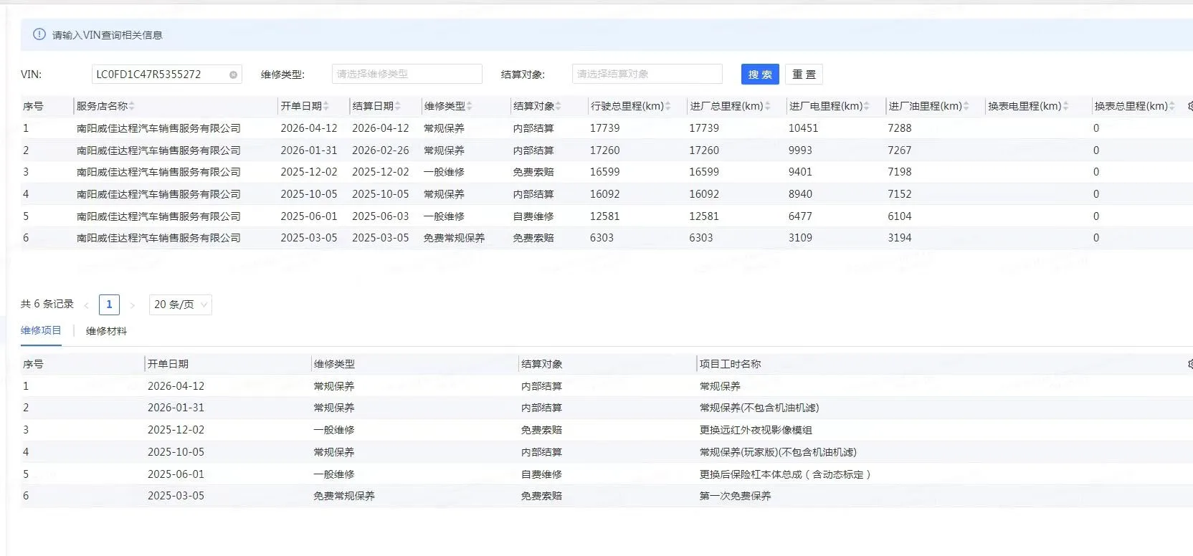This screenshot has width=1193, height=556.
Task: Focus the VIN input field
Action: (166, 75)
